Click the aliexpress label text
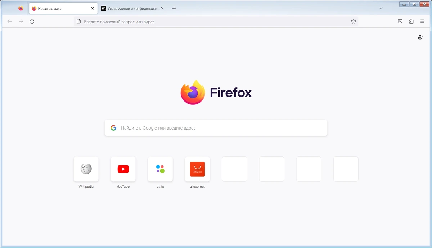The image size is (432, 248). (197, 187)
